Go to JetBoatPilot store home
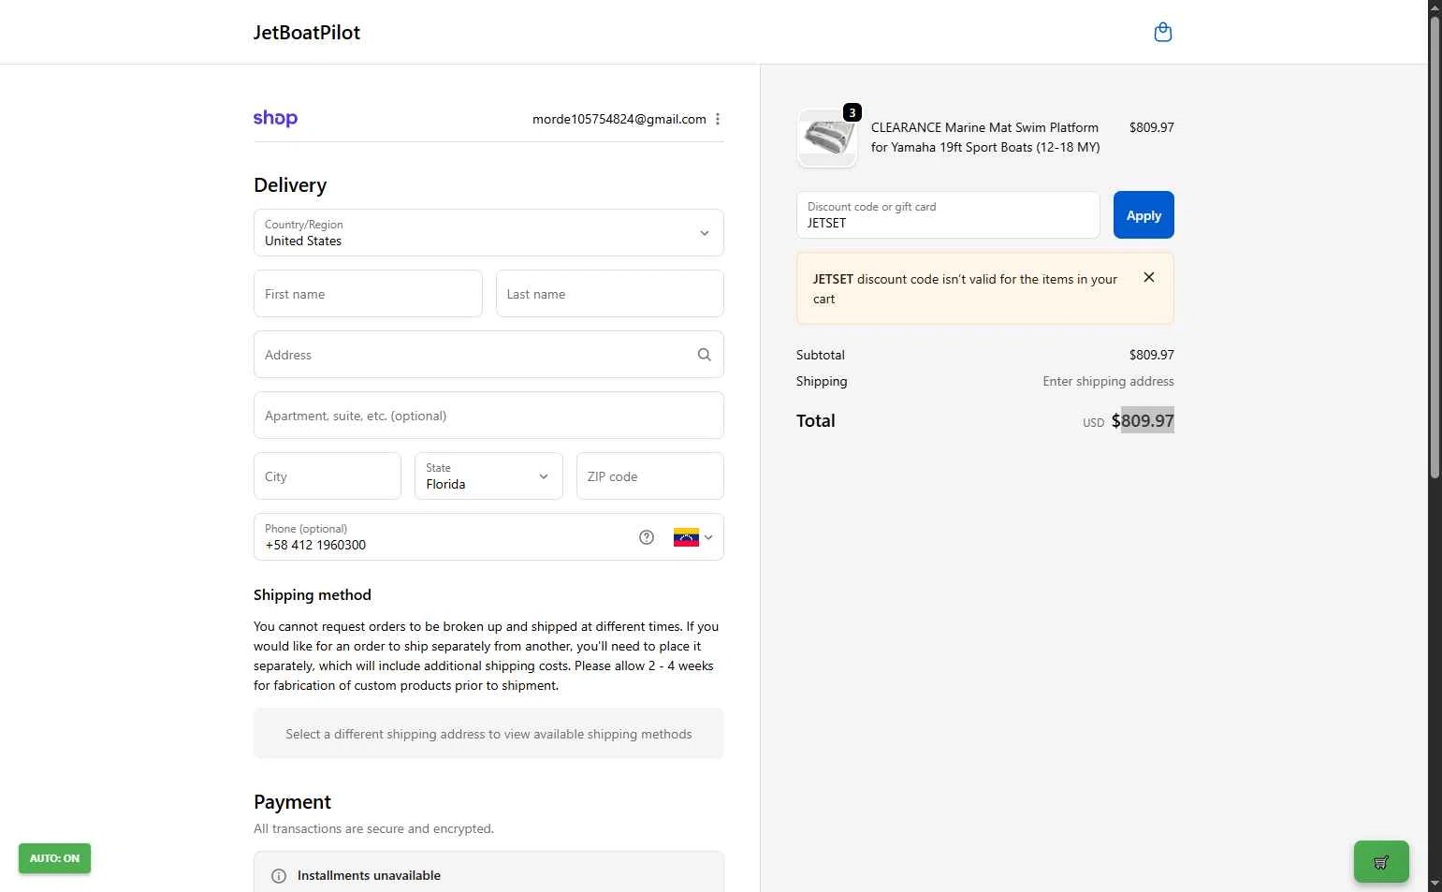Screen dimensions: 1442x892 click(307, 33)
